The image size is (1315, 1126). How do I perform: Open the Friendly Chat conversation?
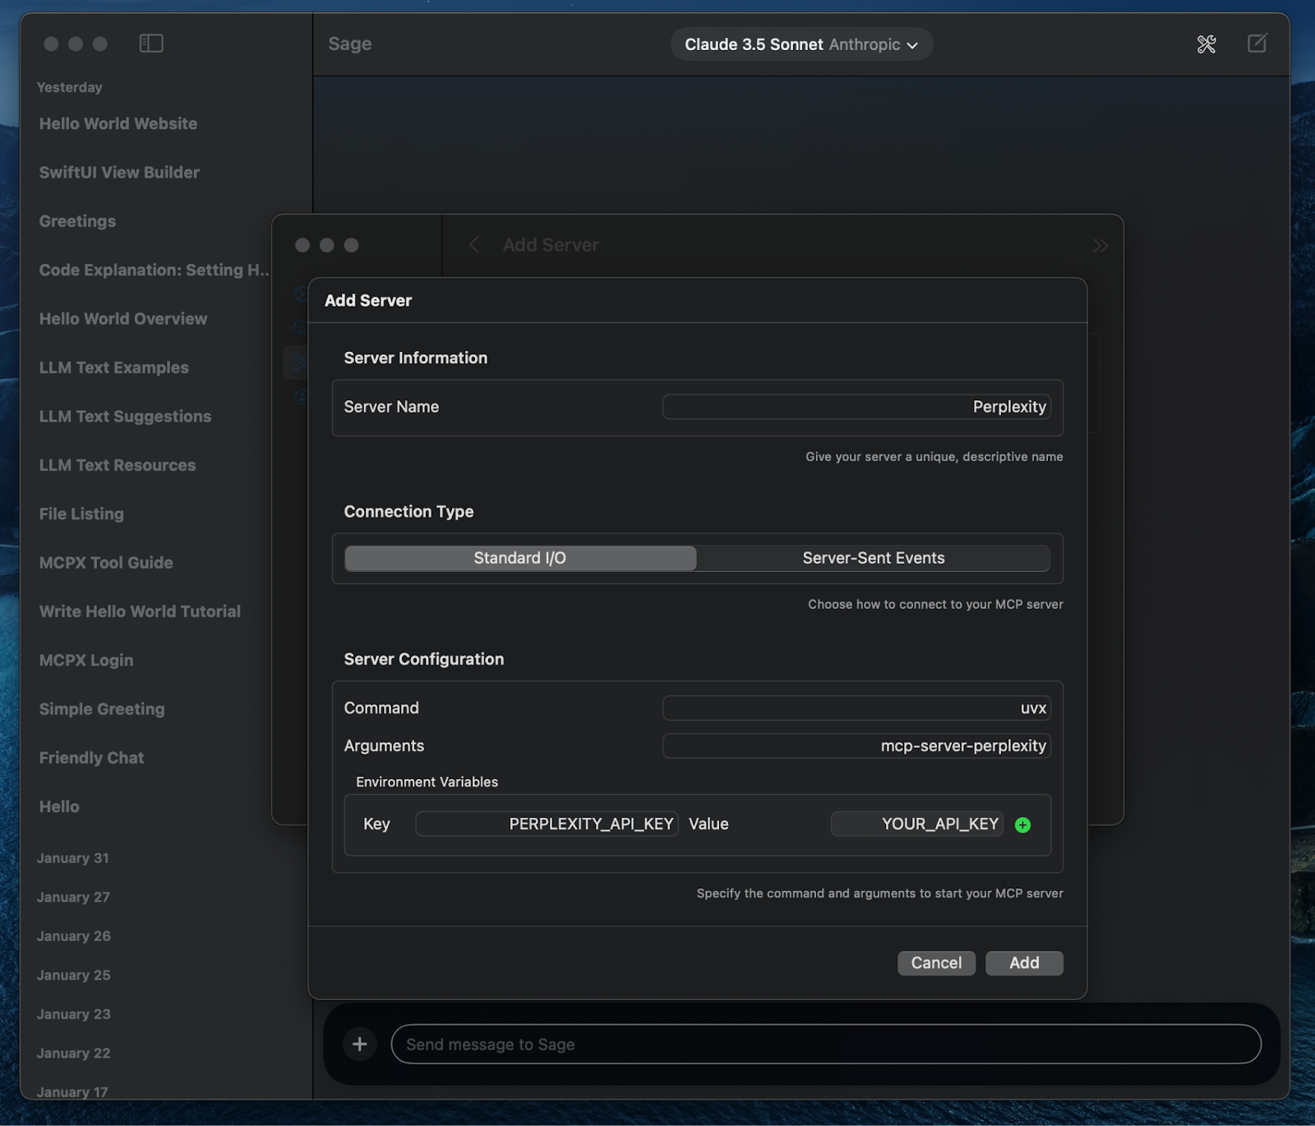point(91,758)
